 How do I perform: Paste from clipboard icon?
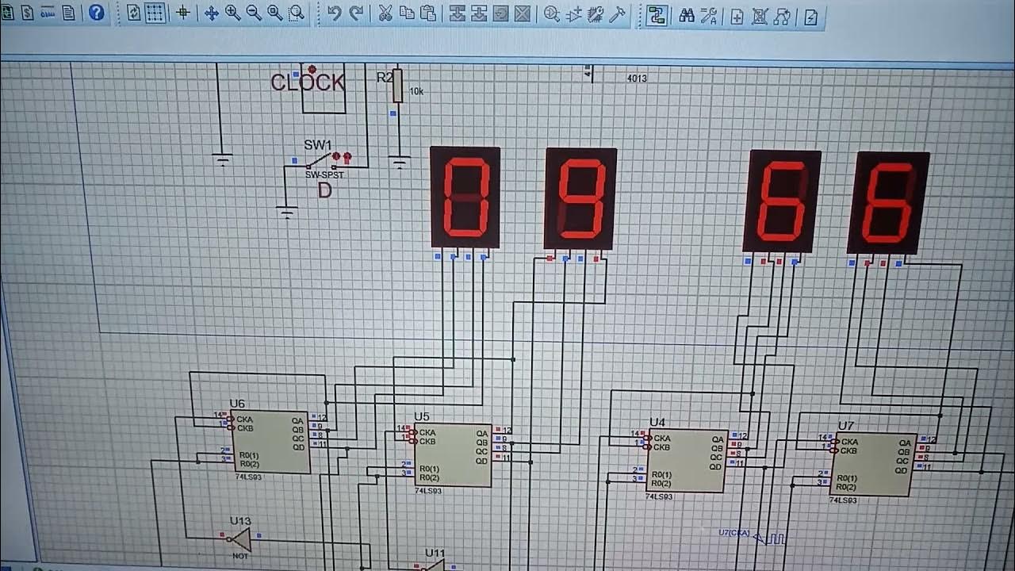tap(428, 13)
